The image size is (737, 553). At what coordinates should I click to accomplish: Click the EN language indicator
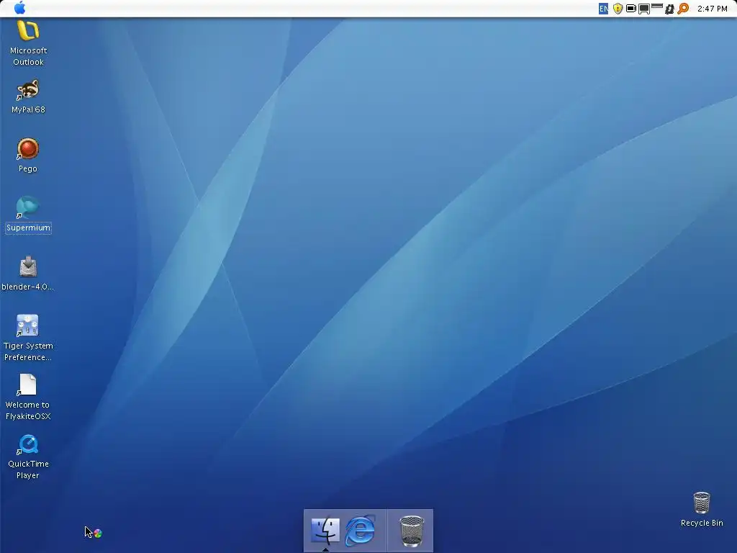[604, 9]
